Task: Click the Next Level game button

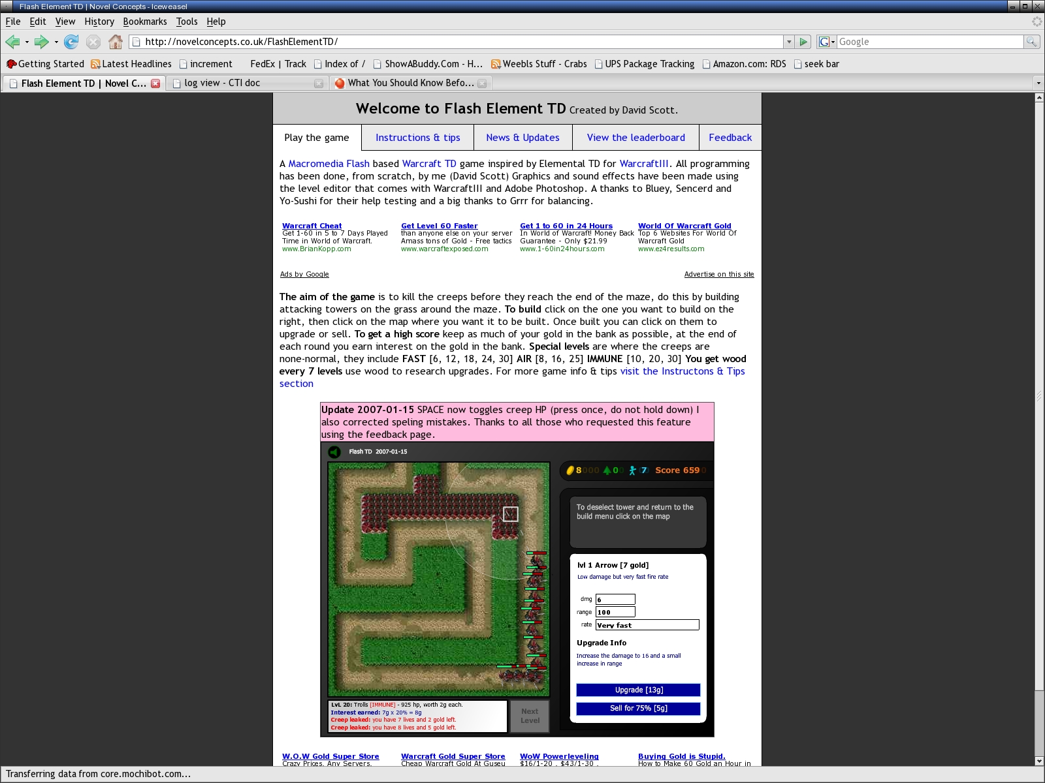Action: click(530, 716)
